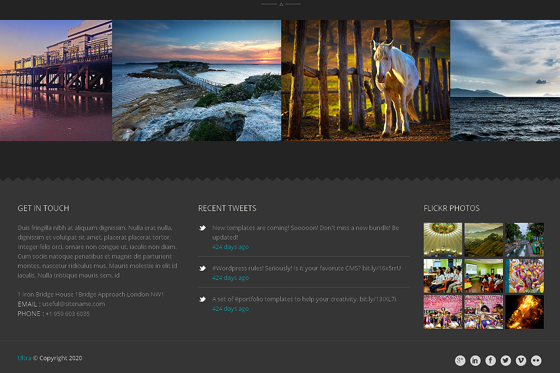The image size is (560, 373).
Task: Click the Ultra copyright link
Action: point(24,358)
